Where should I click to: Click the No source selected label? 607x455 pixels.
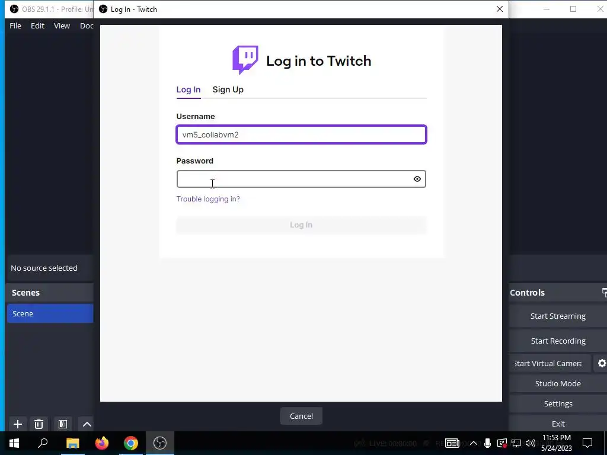click(x=44, y=268)
